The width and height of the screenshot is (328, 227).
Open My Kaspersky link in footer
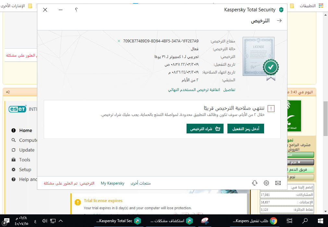(x=113, y=183)
